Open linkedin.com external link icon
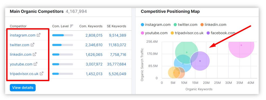266x100 pixels. 35,54
